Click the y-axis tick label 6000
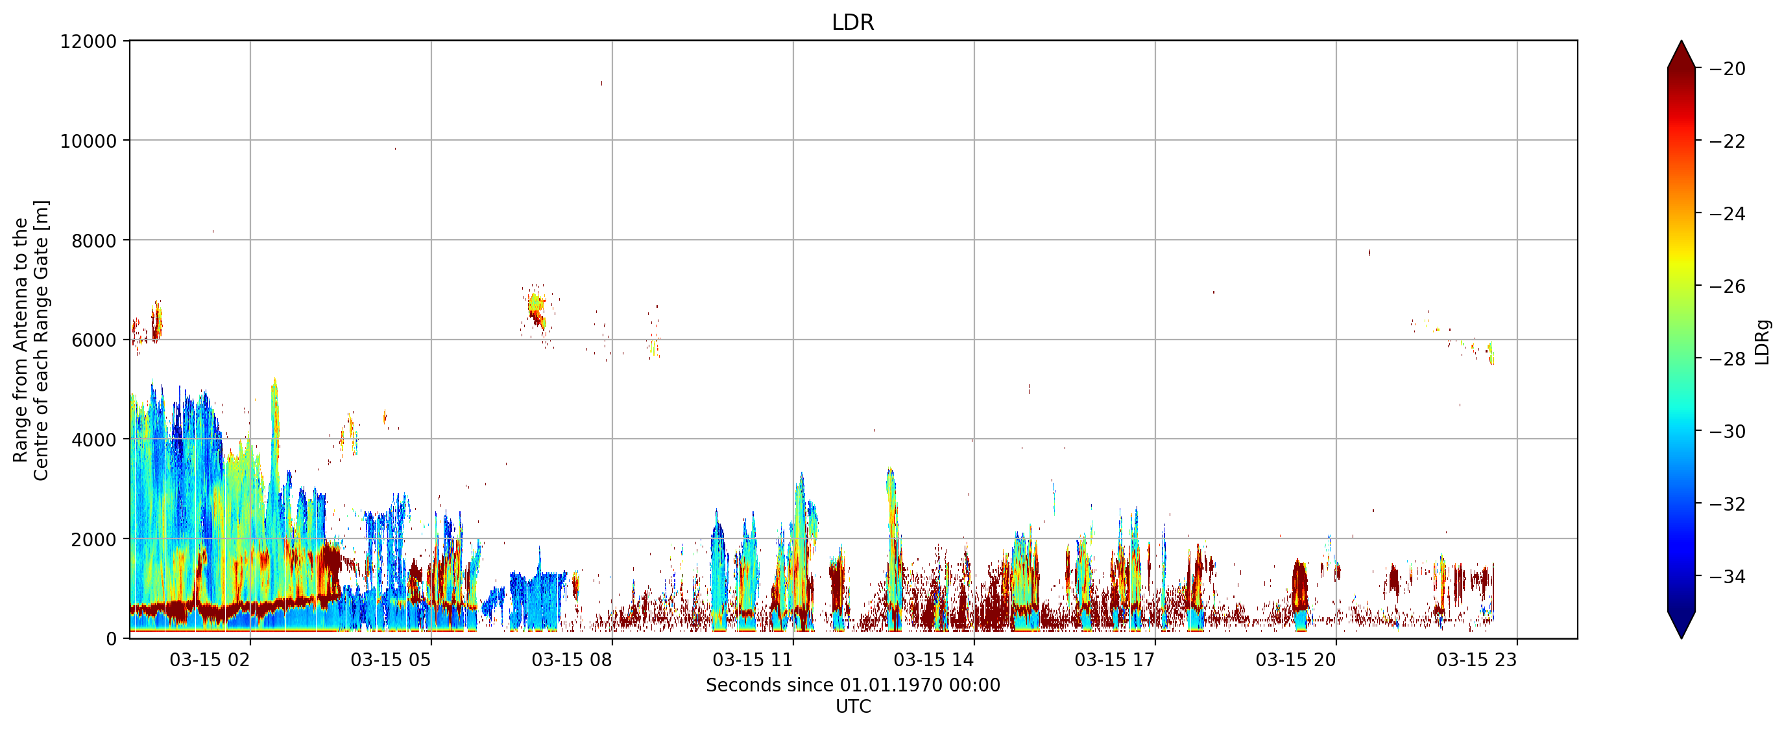 pyautogui.click(x=94, y=340)
